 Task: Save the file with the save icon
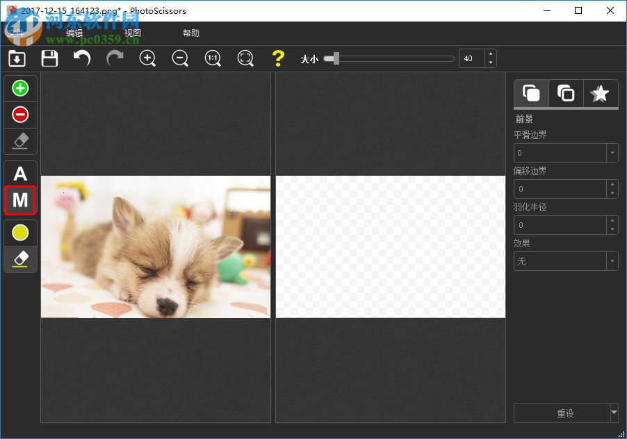[x=49, y=58]
